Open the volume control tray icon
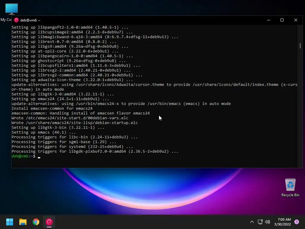Screen dimensions: 305x229 coord(267,222)
